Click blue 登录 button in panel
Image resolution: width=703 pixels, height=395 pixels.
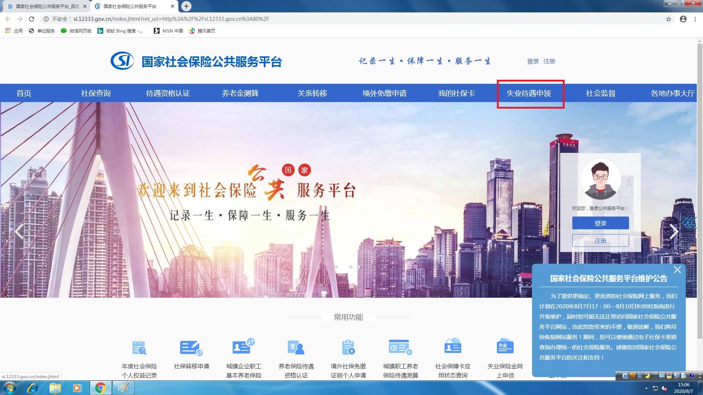click(x=600, y=223)
